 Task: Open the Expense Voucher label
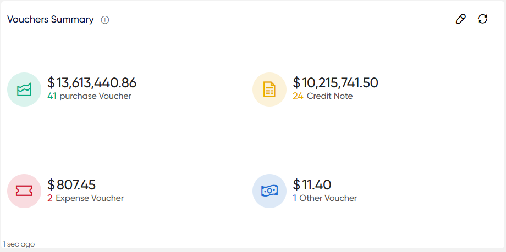[x=90, y=198]
